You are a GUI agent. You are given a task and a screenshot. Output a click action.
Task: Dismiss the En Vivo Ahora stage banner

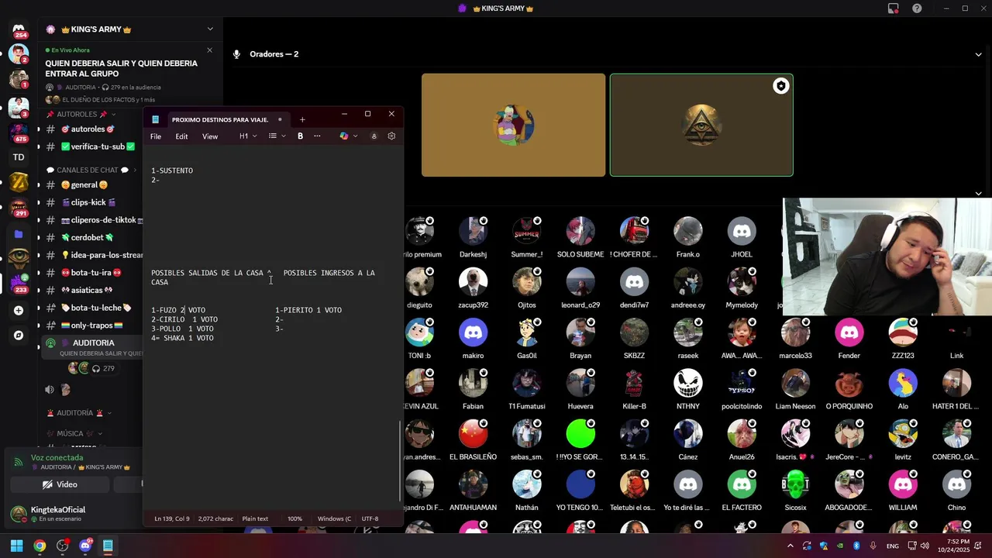209,50
